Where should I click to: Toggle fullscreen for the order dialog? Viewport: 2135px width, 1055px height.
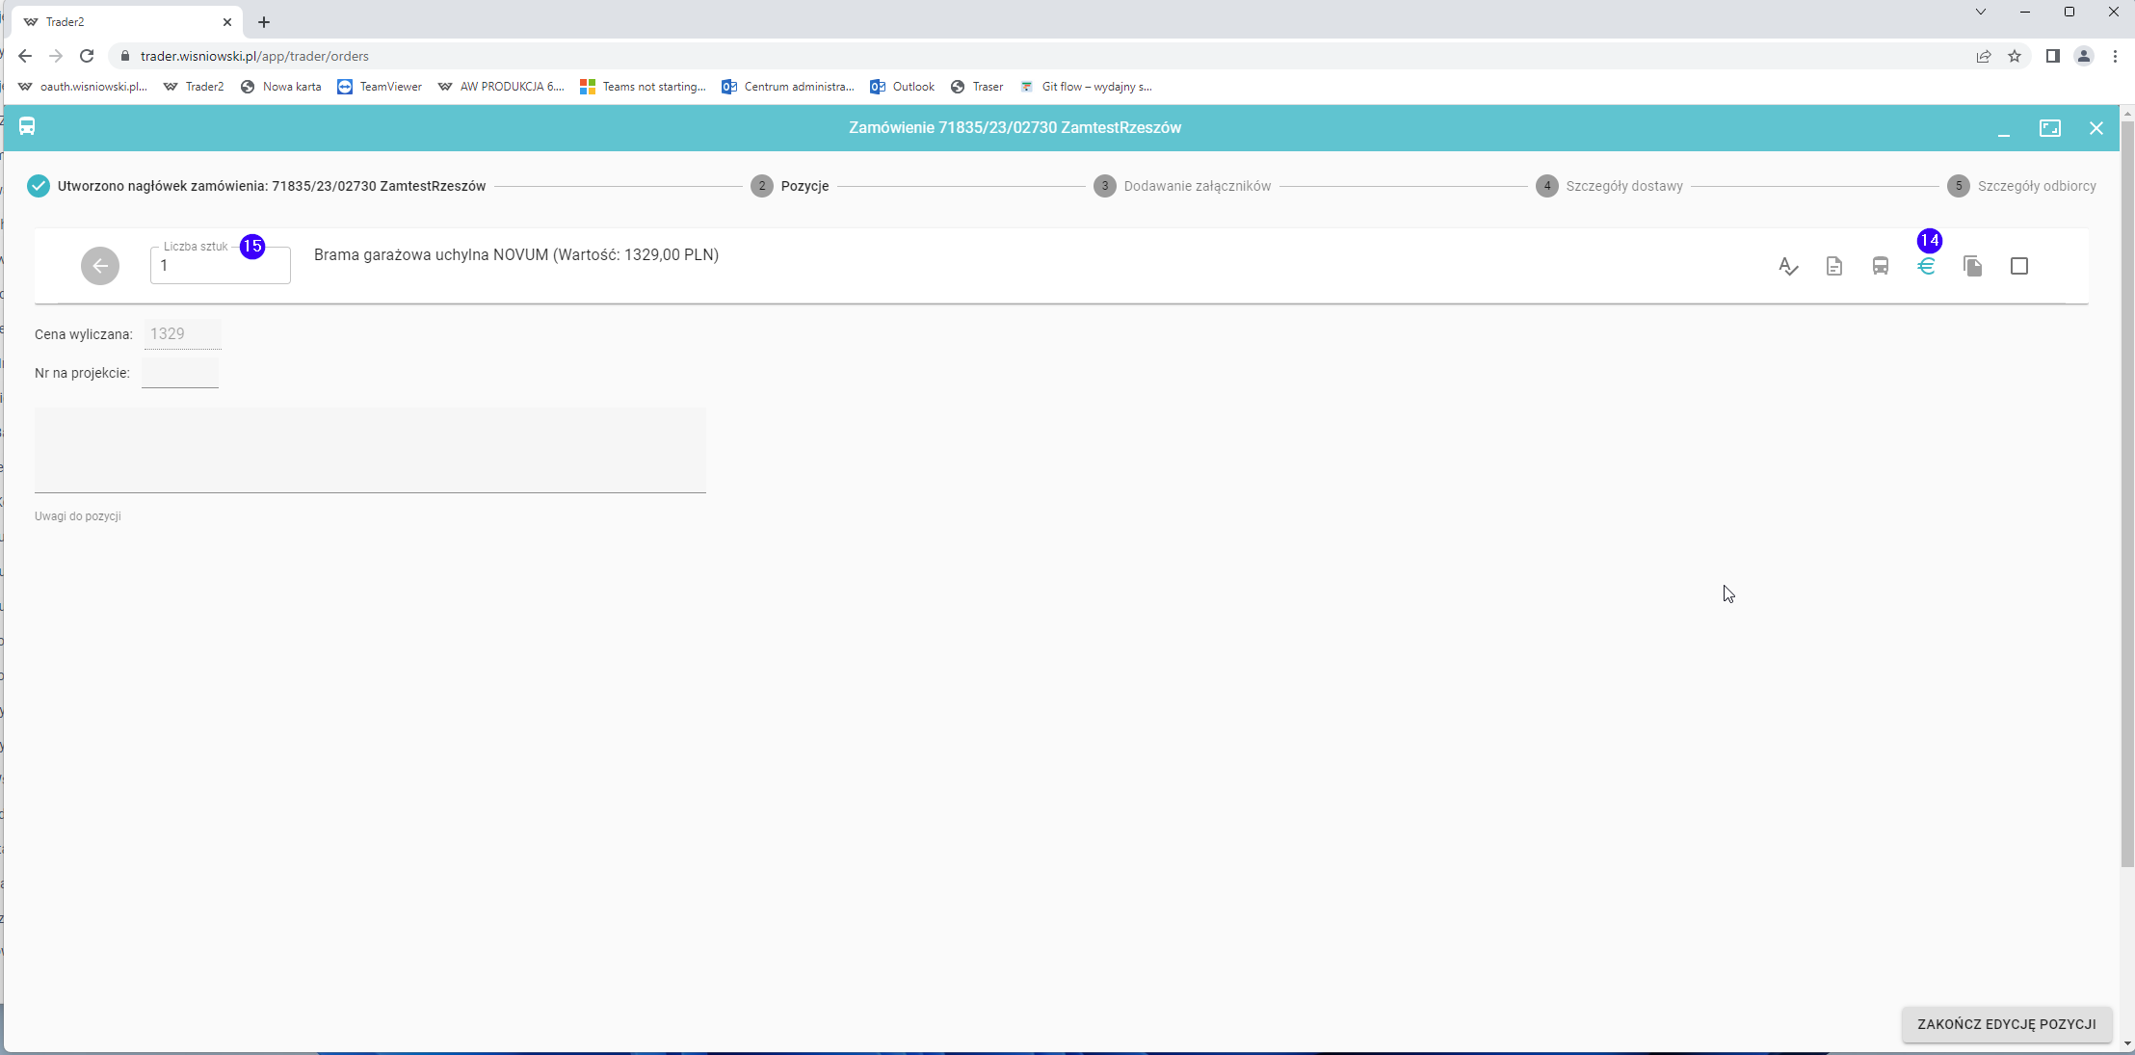pyautogui.click(x=2049, y=128)
